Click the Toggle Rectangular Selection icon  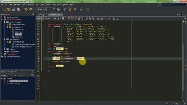(82, 18)
